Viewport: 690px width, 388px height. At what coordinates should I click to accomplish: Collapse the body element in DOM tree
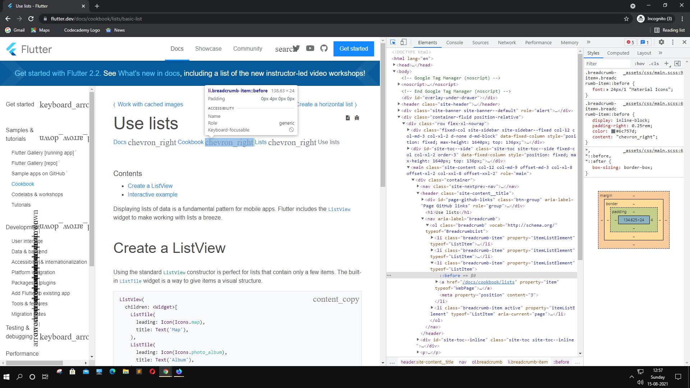click(394, 71)
